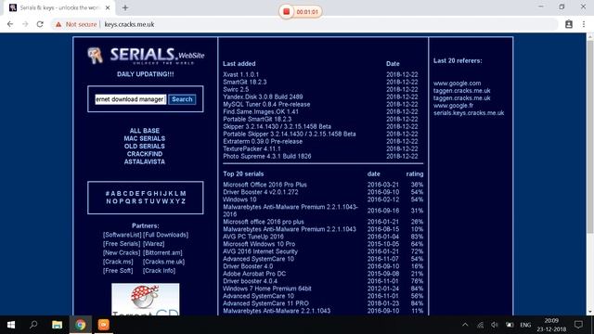This screenshot has height=334, width=594.
Task: Open Windows taskbar search
Action: coord(33,325)
